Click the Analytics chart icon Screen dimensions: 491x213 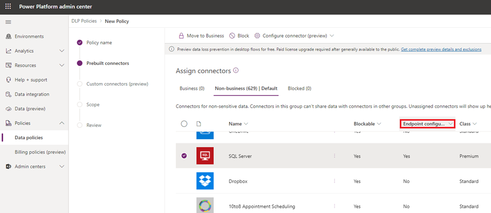pyautogui.click(x=9, y=51)
